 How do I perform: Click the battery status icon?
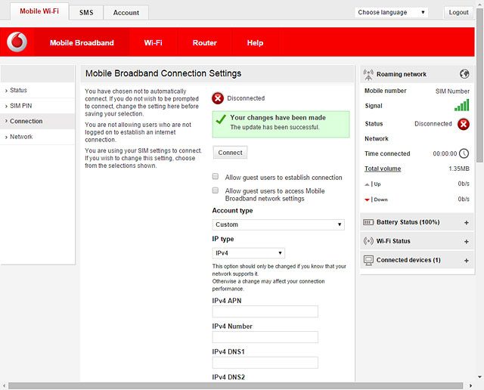pyautogui.click(x=368, y=222)
